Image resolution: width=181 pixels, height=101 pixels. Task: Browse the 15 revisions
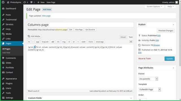(156, 45)
